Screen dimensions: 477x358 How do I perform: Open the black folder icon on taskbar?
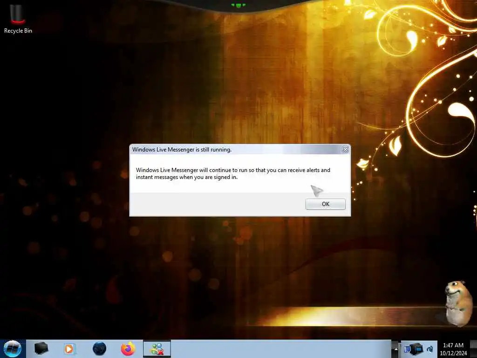[x=41, y=349]
